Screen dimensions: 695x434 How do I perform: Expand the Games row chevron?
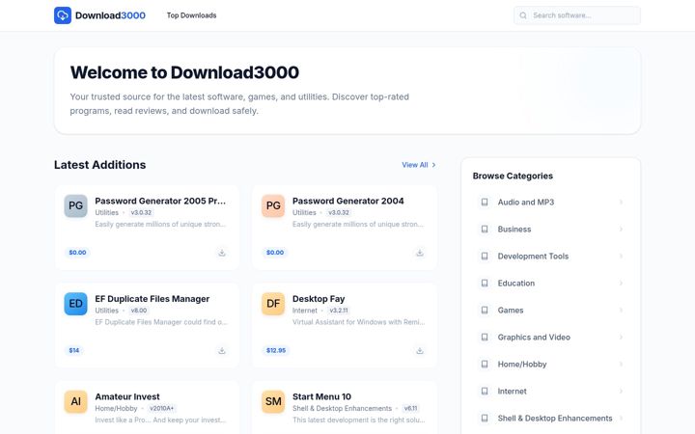621,311
